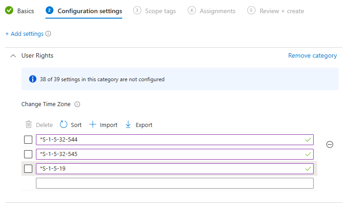Click the green check Basics step icon
Image resolution: width=345 pixels, height=205 pixels.
coord(9,10)
